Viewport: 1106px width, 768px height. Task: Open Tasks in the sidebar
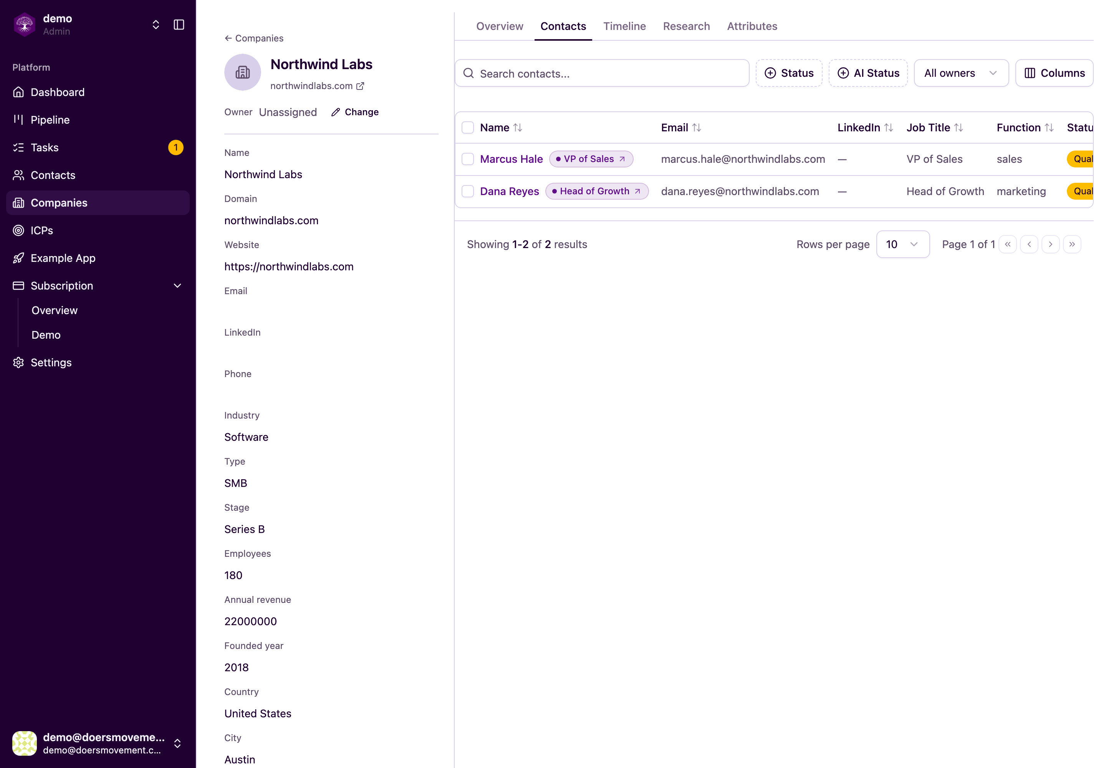click(98, 147)
